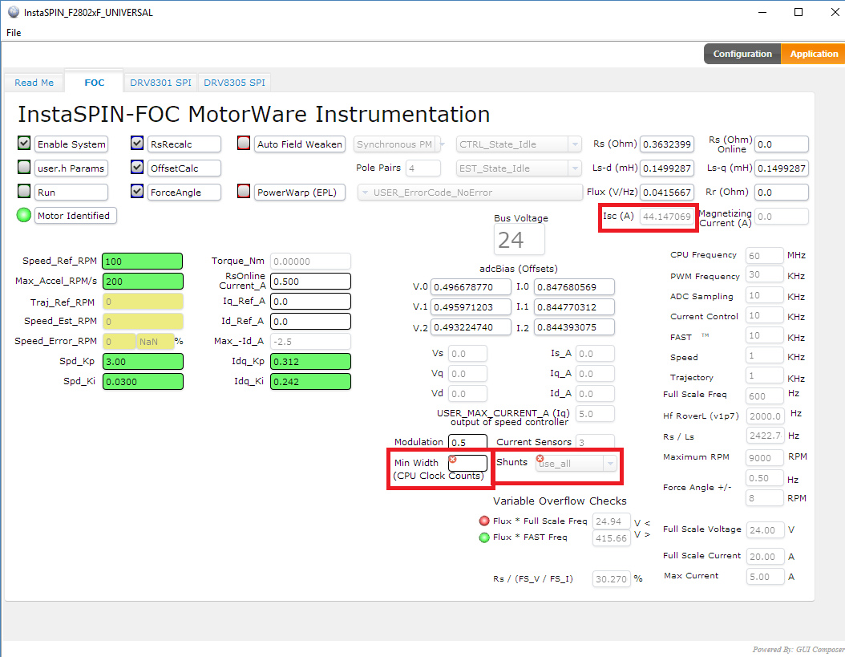Click the Maximum RPM value 9000

pos(764,457)
